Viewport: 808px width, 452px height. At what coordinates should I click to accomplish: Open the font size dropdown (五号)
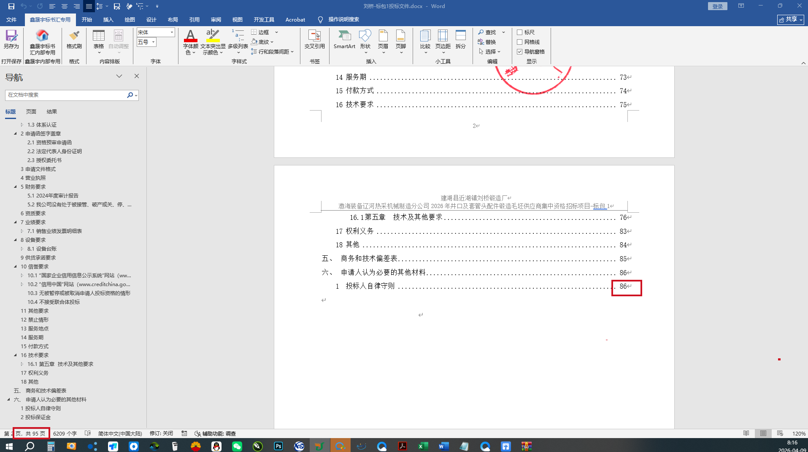coord(153,42)
